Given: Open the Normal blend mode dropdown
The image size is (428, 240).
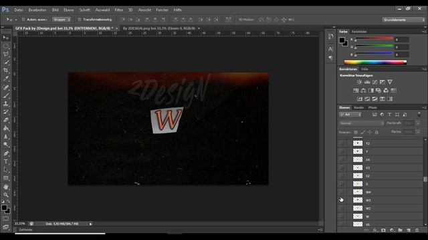Looking at the screenshot, I should click(x=362, y=123).
